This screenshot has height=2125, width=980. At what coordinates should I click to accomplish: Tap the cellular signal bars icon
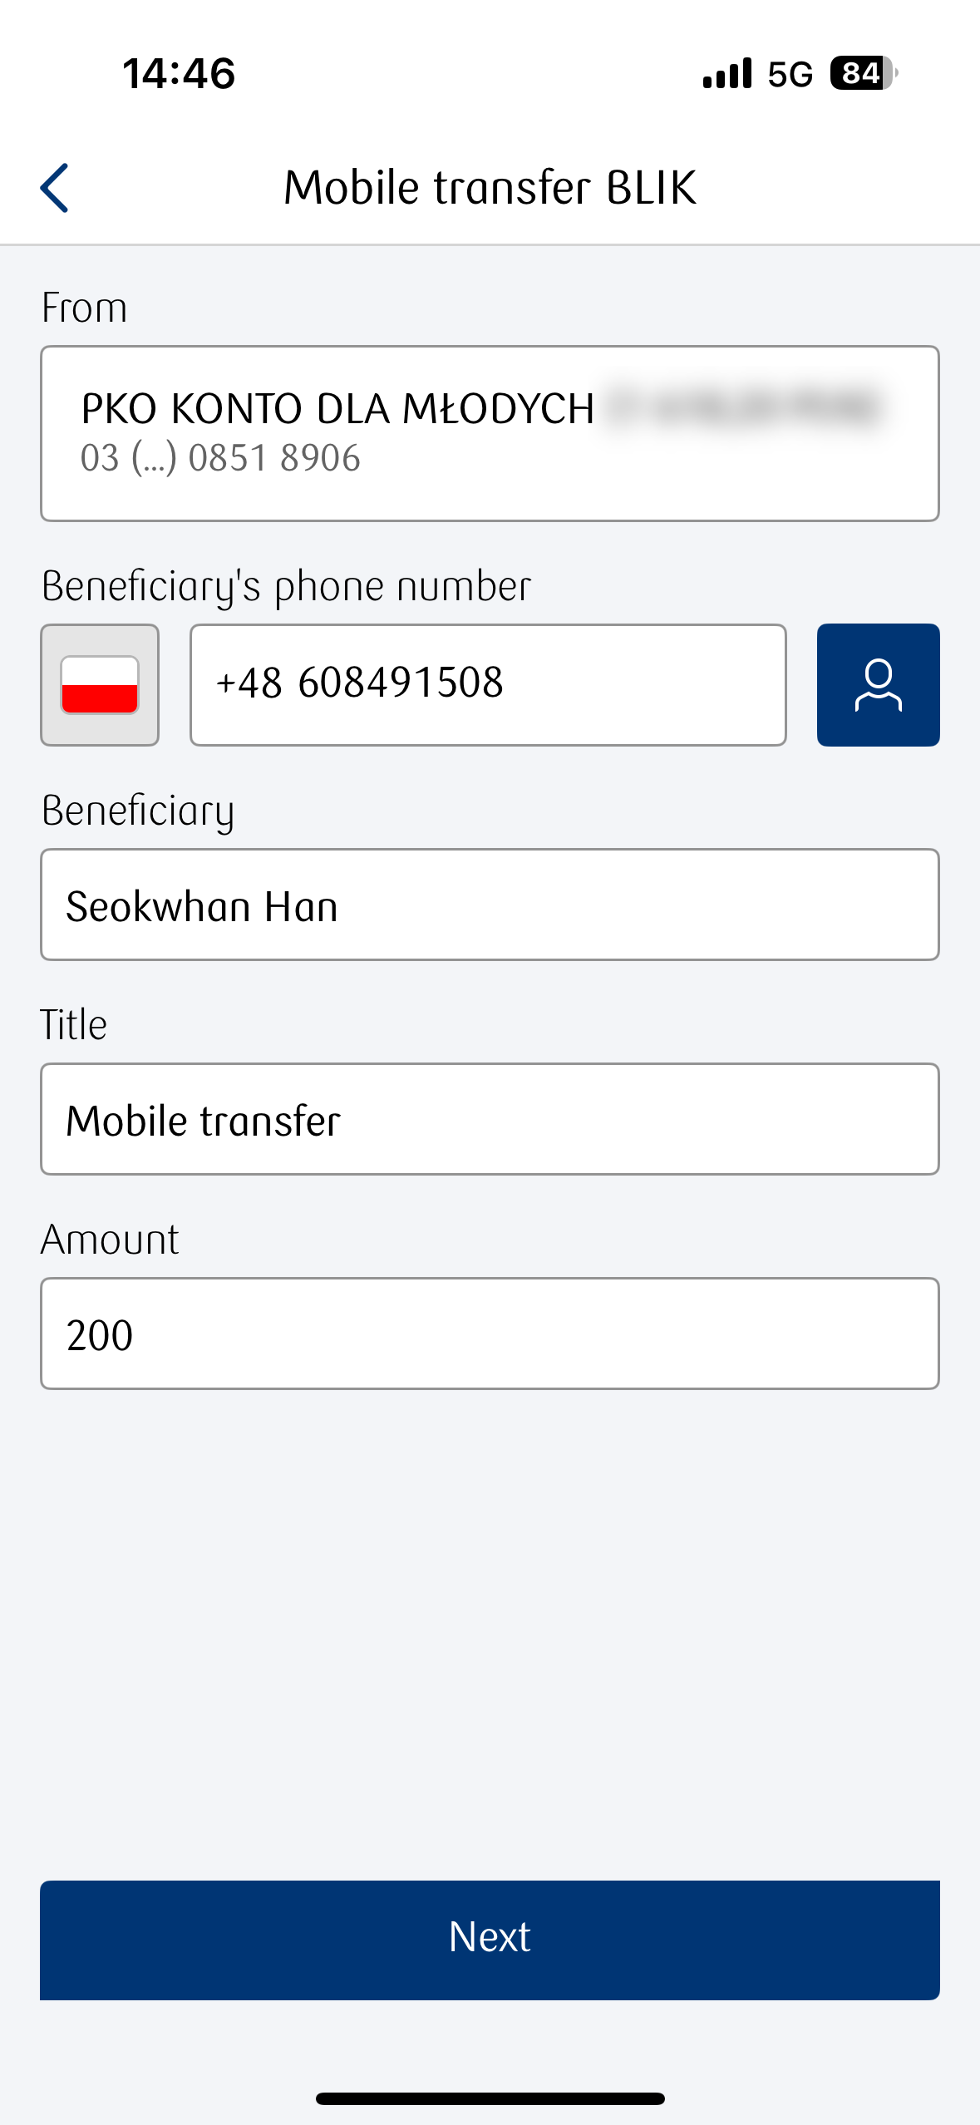click(726, 73)
